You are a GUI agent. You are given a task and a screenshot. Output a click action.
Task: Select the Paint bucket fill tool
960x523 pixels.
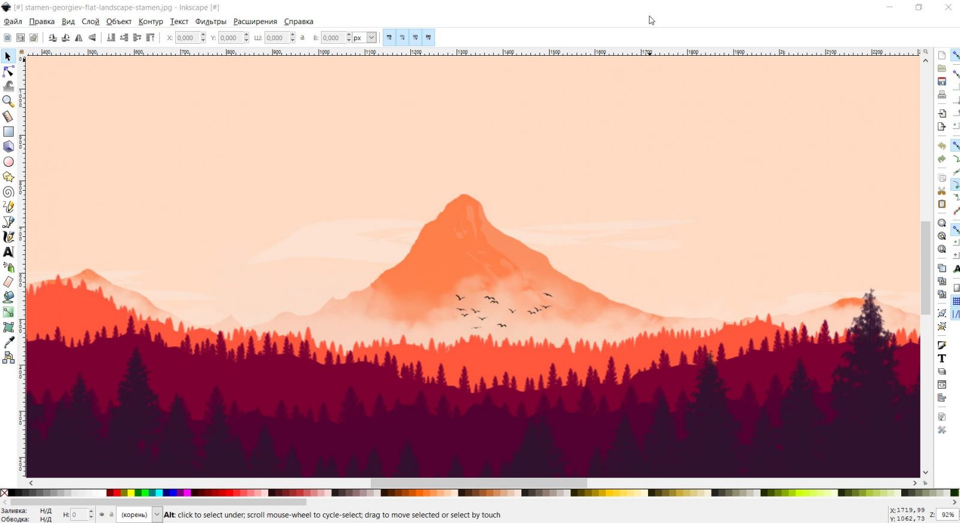click(8, 297)
